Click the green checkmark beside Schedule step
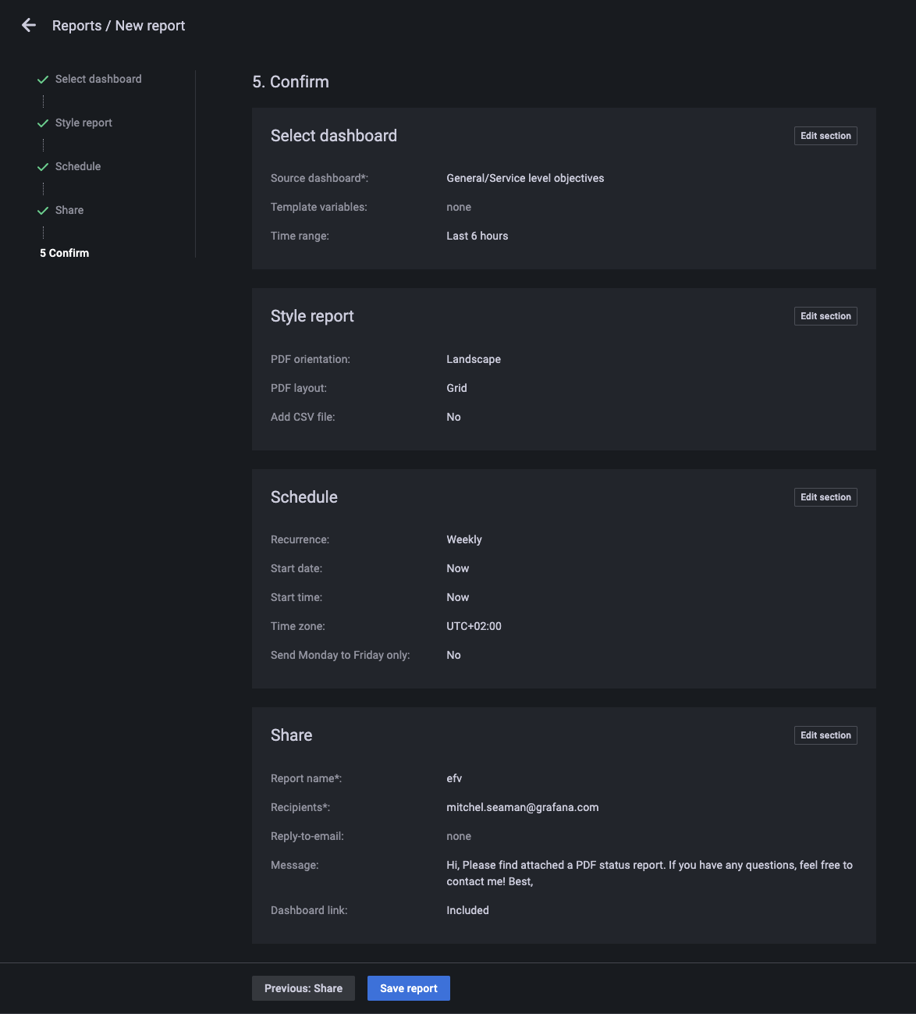This screenshot has height=1014, width=916. pos(42,166)
